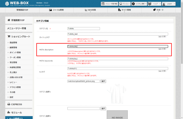Click the empty カテゴリ画像2 path field
Image resolution: width=183 pixels, height=119 pixels.
pos(83,108)
